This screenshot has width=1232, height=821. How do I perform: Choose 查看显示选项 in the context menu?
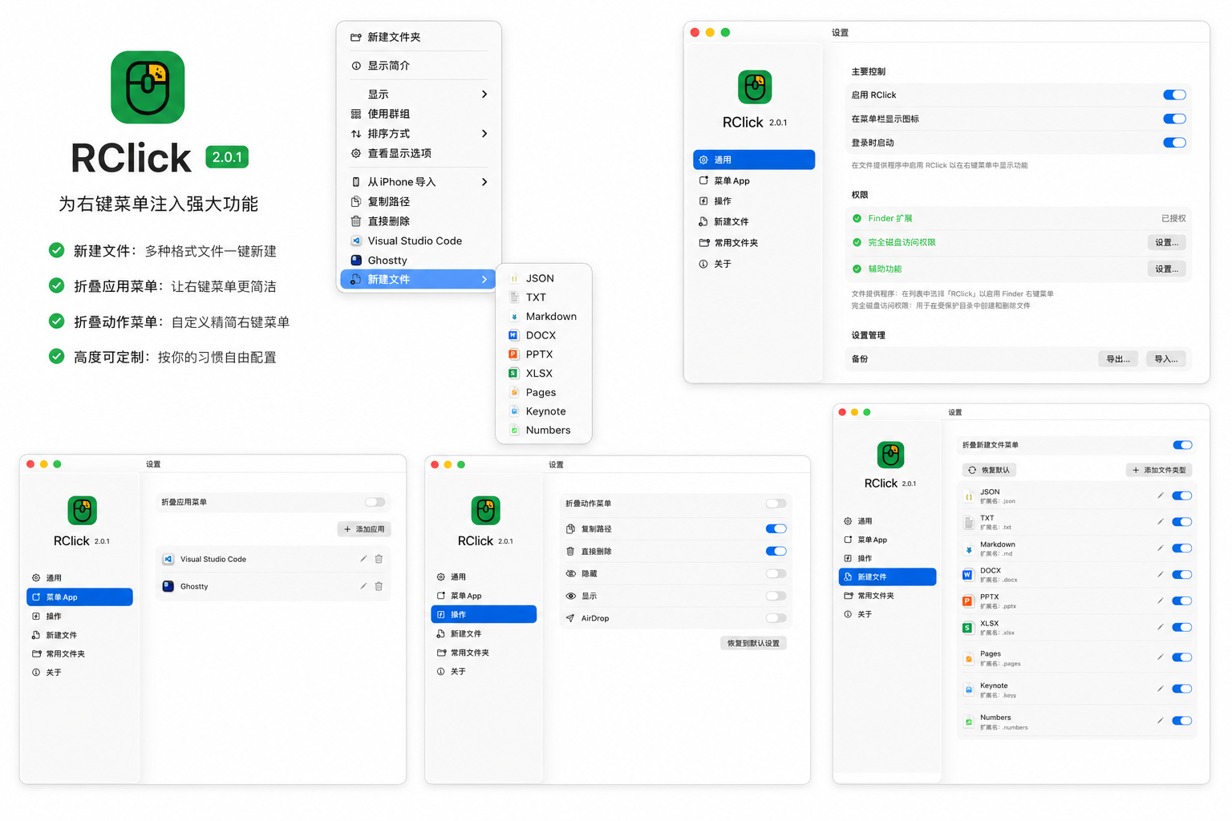click(419, 153)
